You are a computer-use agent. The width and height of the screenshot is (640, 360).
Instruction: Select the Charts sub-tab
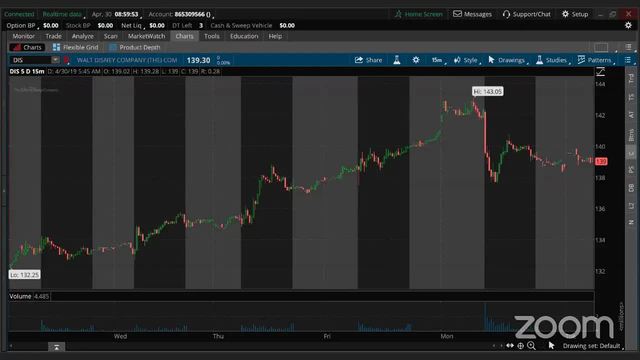(27, 47)
